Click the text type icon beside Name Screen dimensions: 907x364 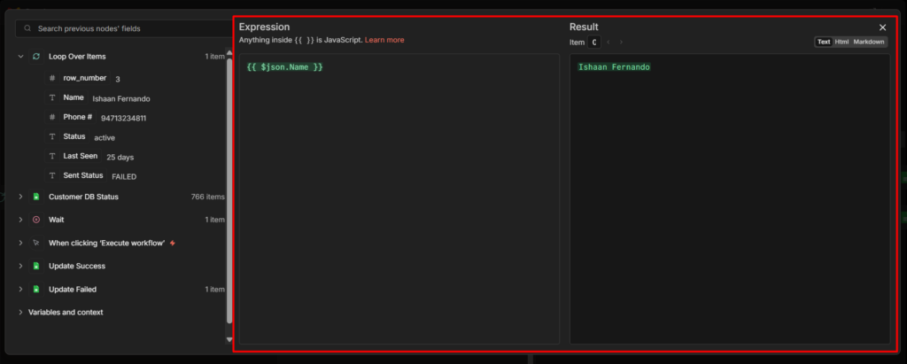point(52,97)
